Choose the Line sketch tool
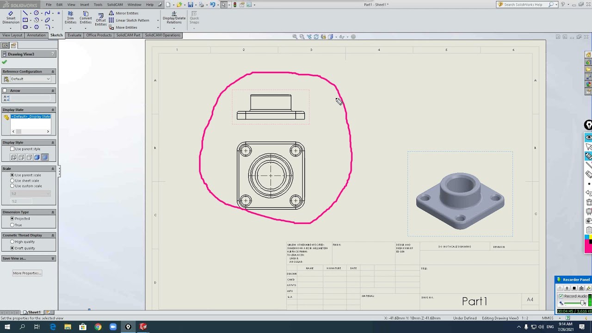Image resolution: width=592 pixels, height=333 pixels. pyautogui.click(x=25, y=13)
